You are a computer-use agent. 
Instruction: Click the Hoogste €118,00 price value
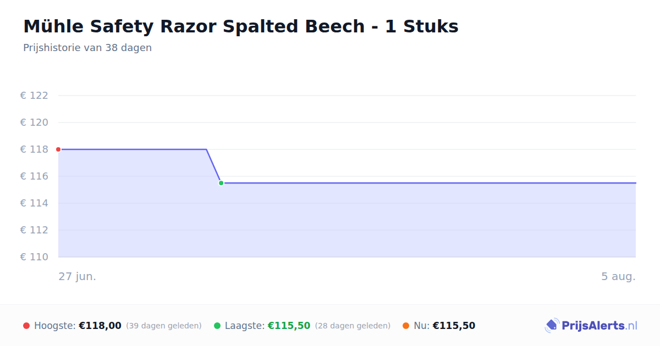100,326
